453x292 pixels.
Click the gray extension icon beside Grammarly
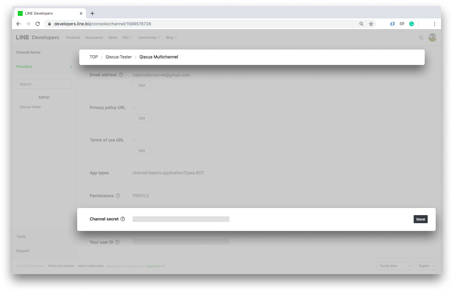[402, 24]
